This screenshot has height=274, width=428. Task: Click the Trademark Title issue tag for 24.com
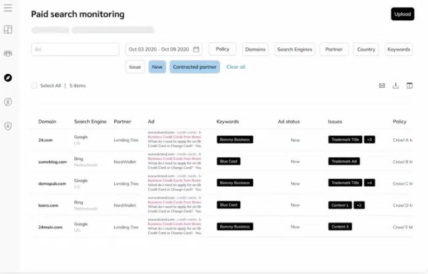346,139
